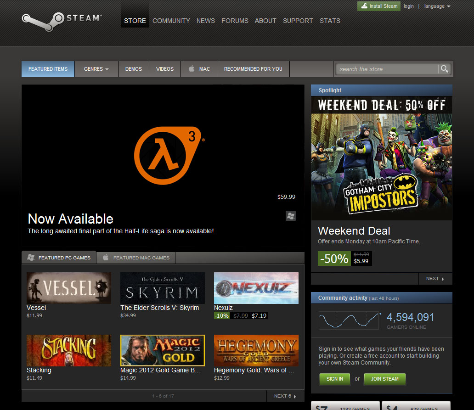Click Hegemony Gold: Wars of title

click(254, 370)
